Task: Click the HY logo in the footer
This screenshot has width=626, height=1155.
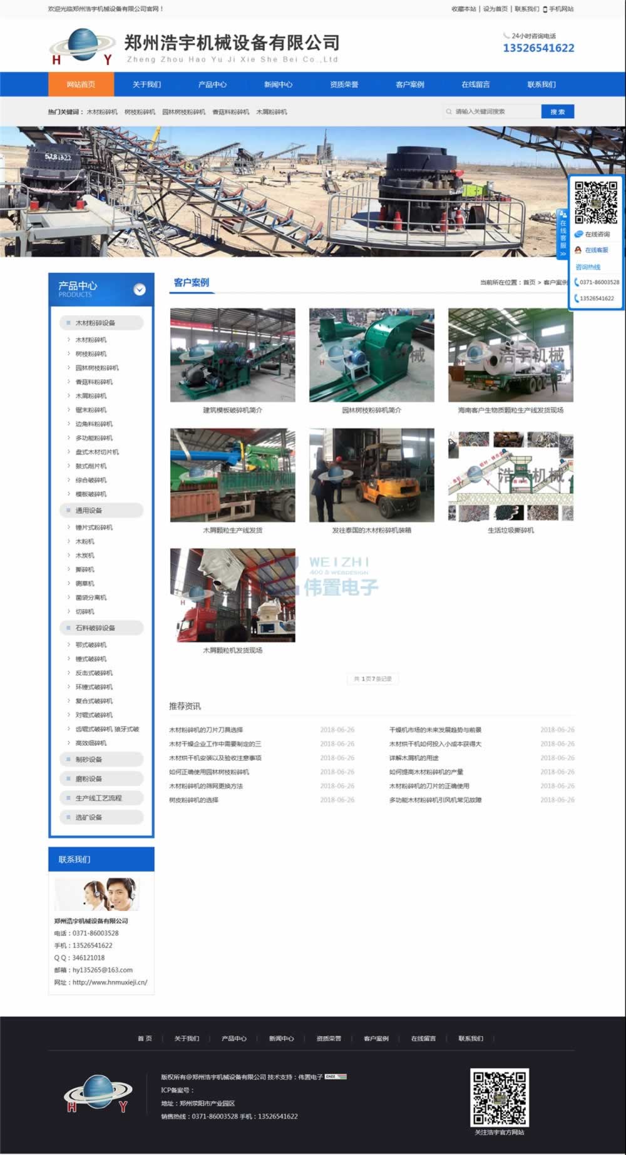Action: coord(98,1094)
